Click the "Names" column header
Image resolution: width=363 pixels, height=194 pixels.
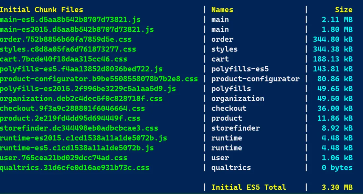click(222, 10)
